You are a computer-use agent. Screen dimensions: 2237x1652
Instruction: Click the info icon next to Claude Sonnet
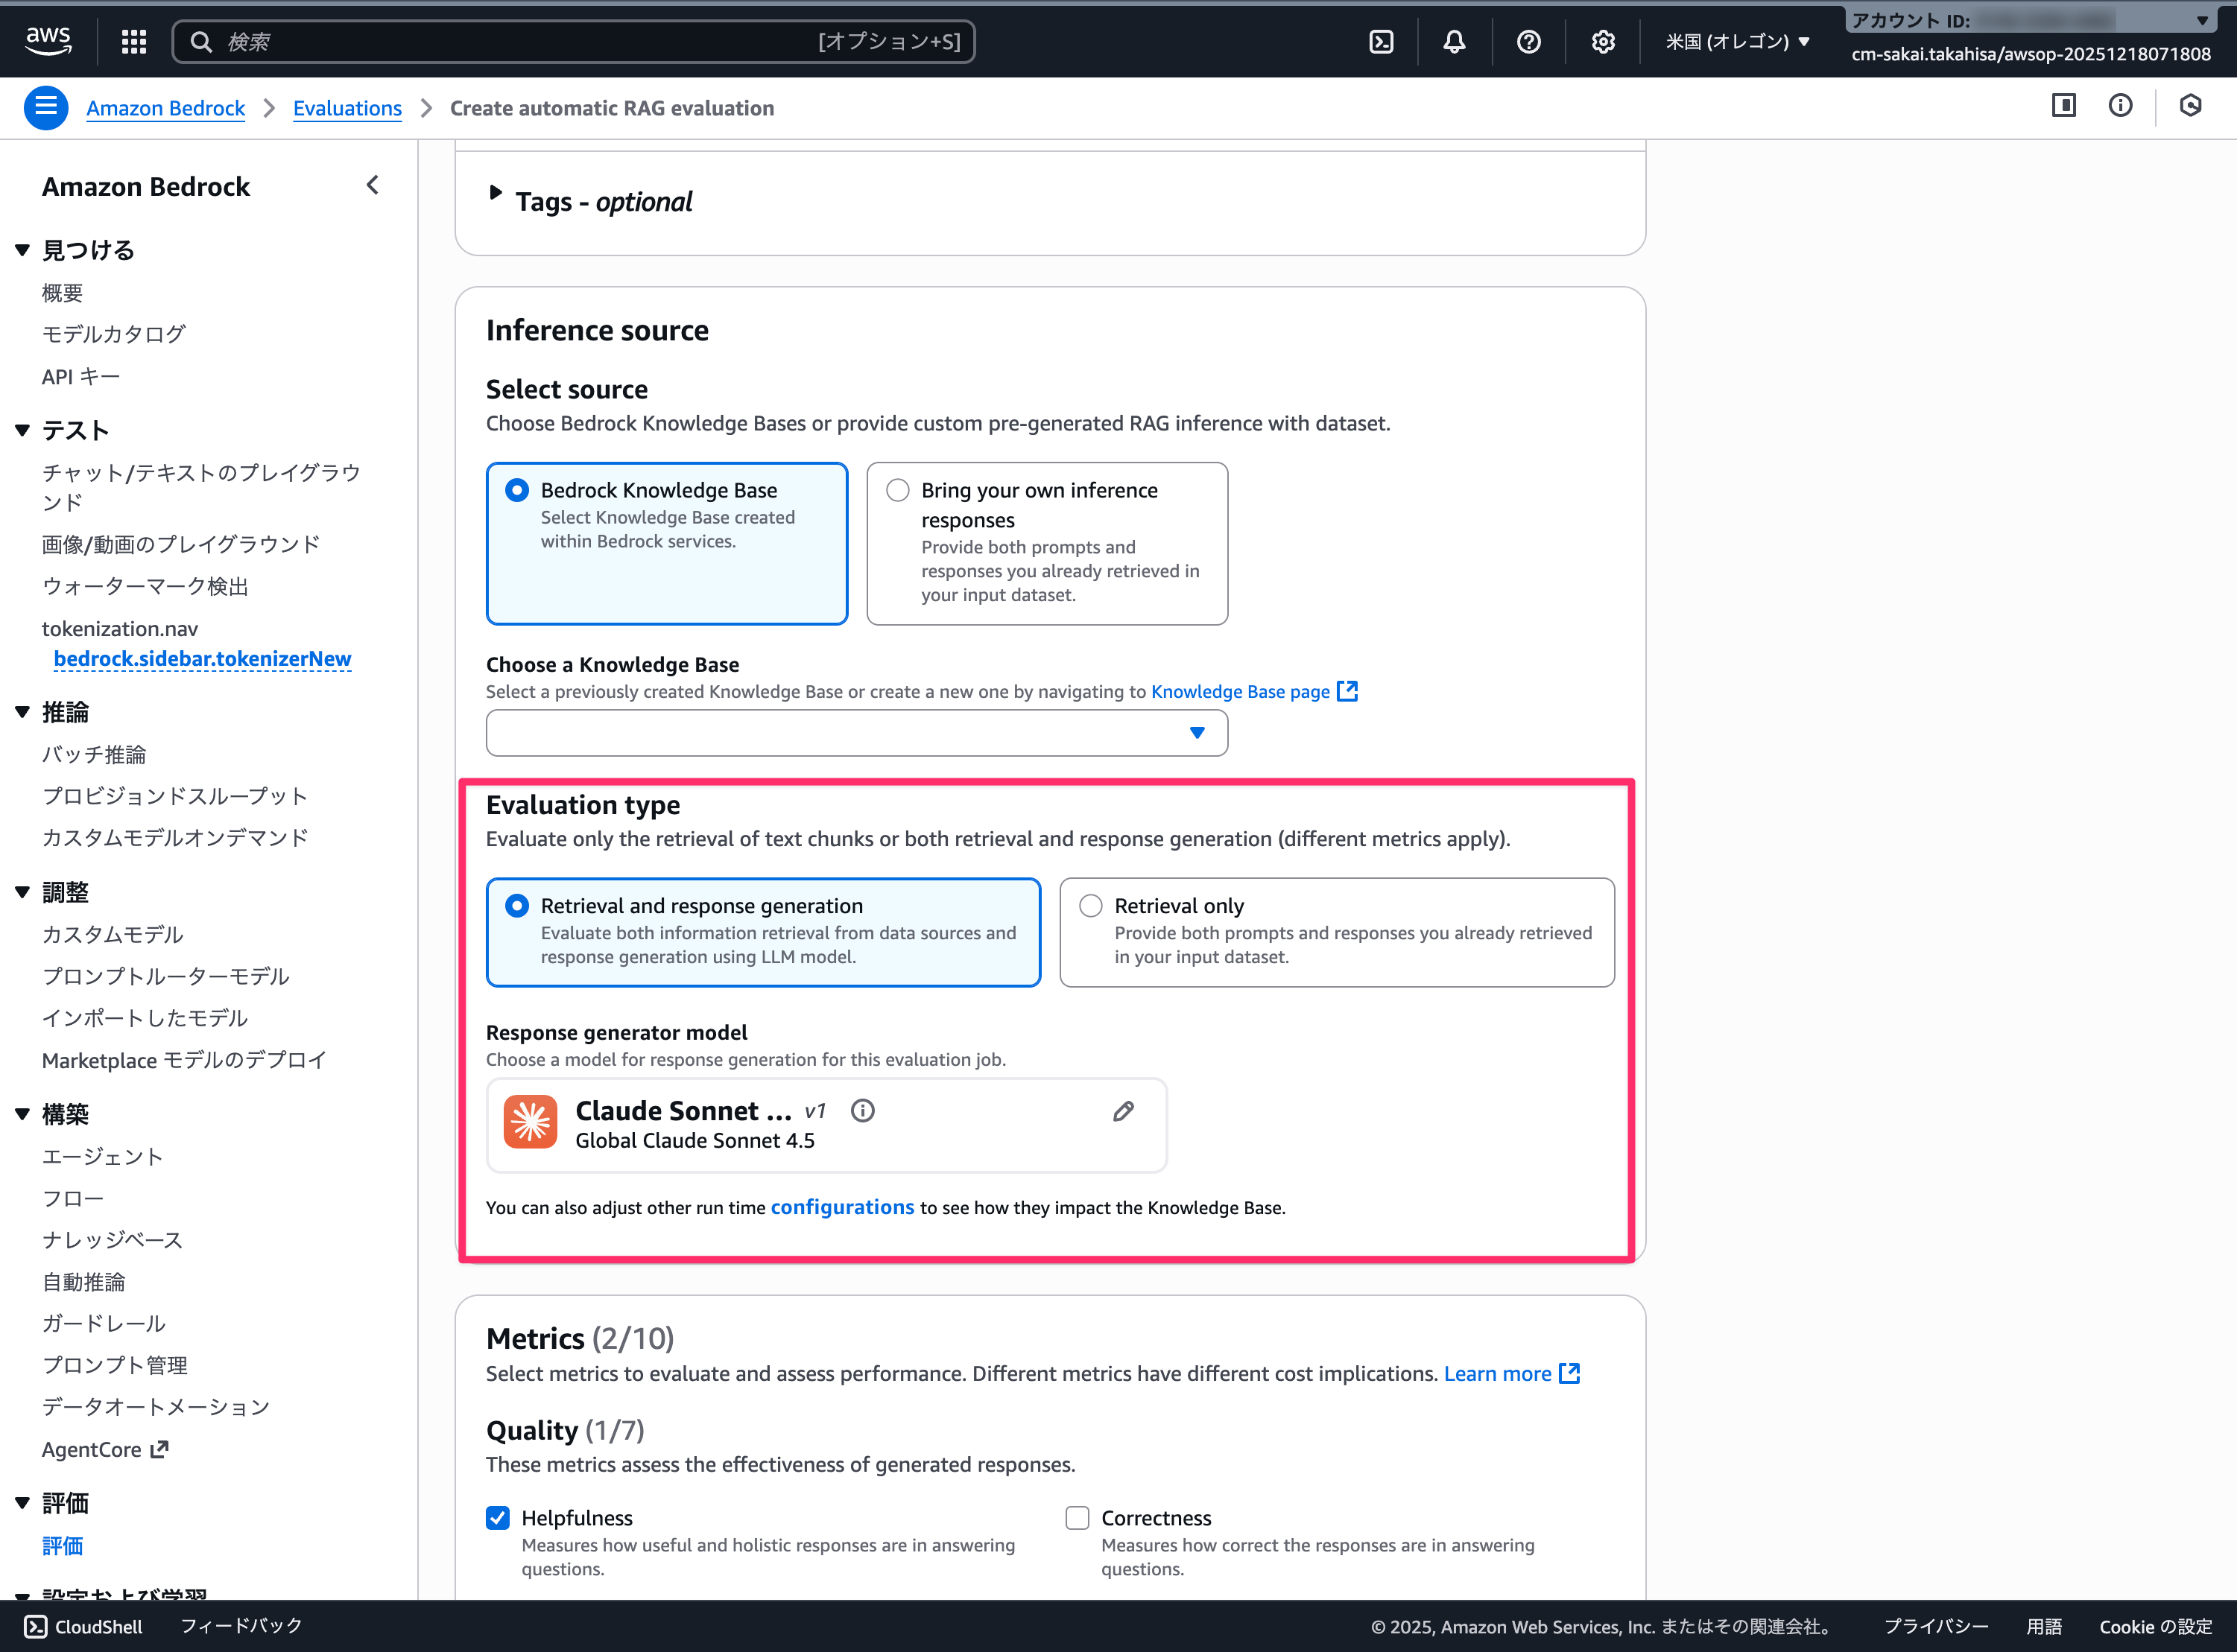862,1111
